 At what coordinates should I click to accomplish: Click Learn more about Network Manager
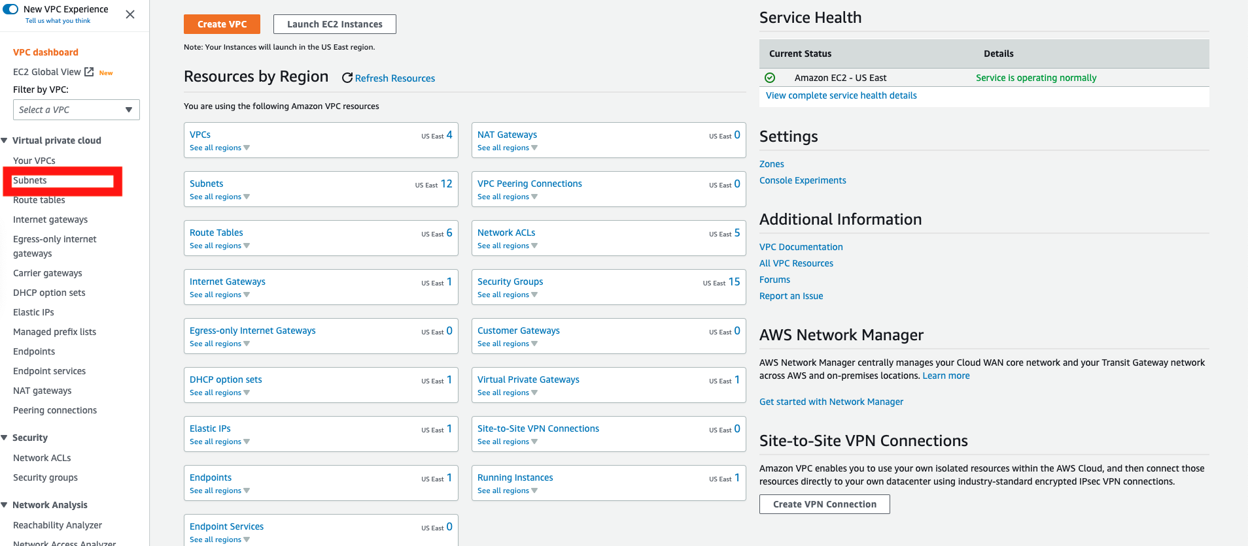tap(946, 376)
